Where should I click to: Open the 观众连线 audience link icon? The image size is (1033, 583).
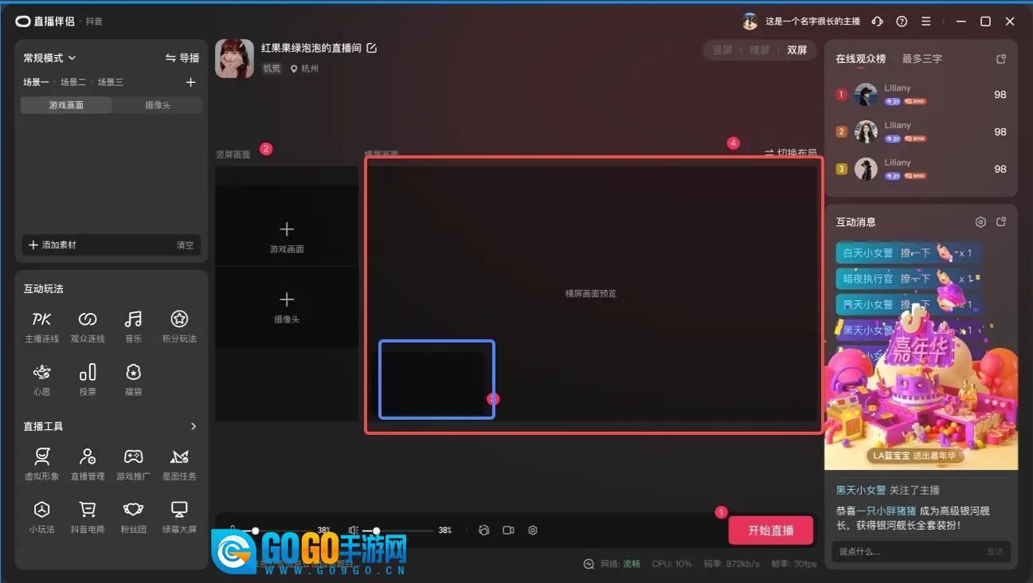coord(88,327)
